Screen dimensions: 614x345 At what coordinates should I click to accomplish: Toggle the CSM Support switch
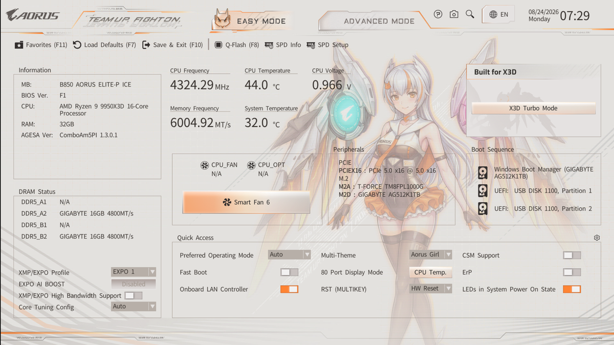point(572,255)
